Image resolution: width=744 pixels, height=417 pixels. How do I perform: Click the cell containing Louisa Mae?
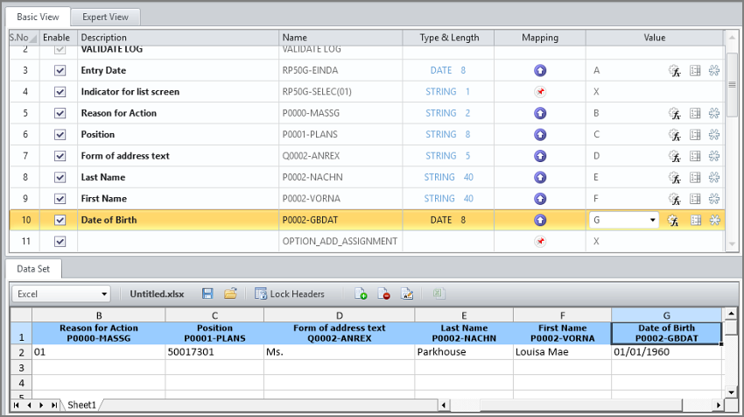(x=562, y=352)
